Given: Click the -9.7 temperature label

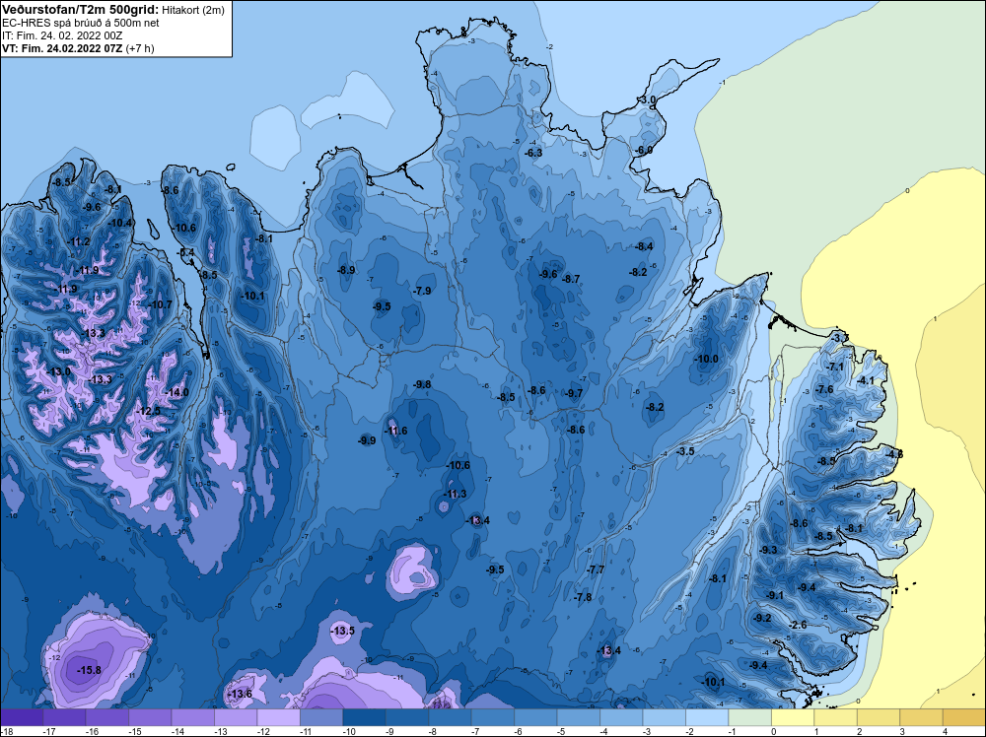Looking at the screenshot, I should (x=574, y=394).
